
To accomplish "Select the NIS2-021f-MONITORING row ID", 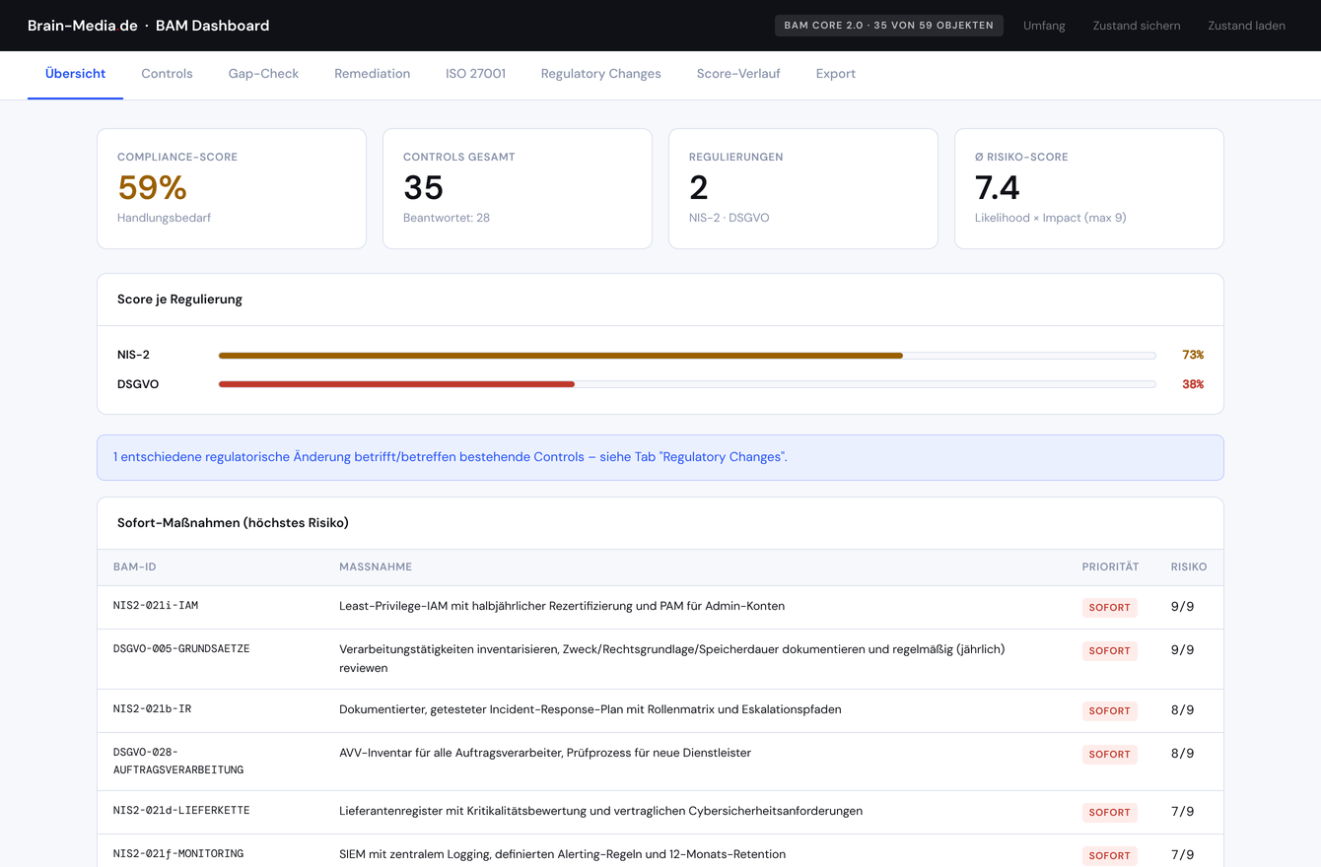I will 178,853.
